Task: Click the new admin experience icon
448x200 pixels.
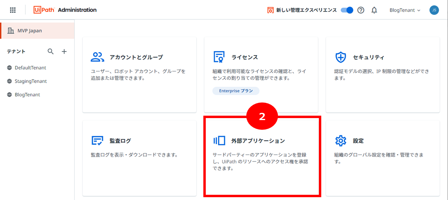Action: 270,10
